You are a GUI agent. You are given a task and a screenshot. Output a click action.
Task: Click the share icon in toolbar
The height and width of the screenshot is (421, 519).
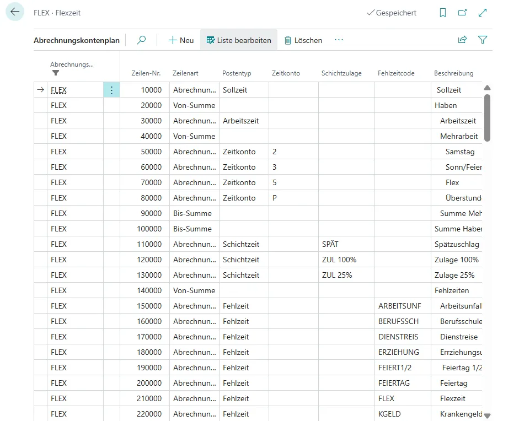[462, 40]
